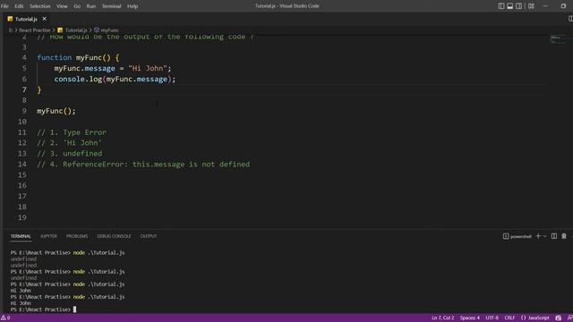
Task: Open the Edit menu
Action: pos(19,6)
